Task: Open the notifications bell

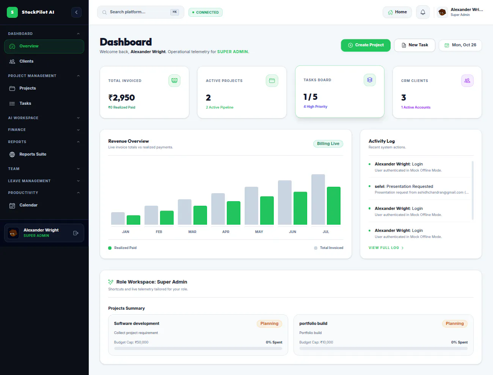Action: pyautogui.click(x=423, y=12)
